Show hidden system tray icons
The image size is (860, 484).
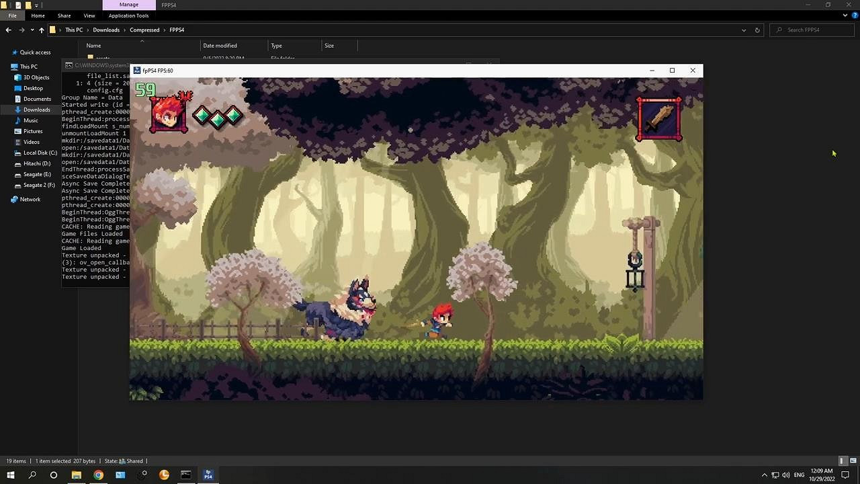point(764,475)
